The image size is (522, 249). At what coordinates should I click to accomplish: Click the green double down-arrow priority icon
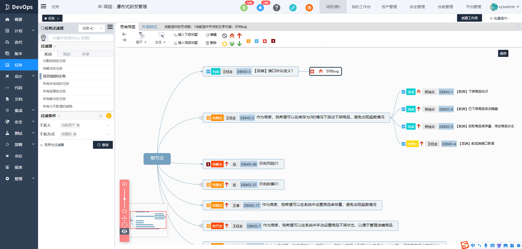(x=232, y=44)
